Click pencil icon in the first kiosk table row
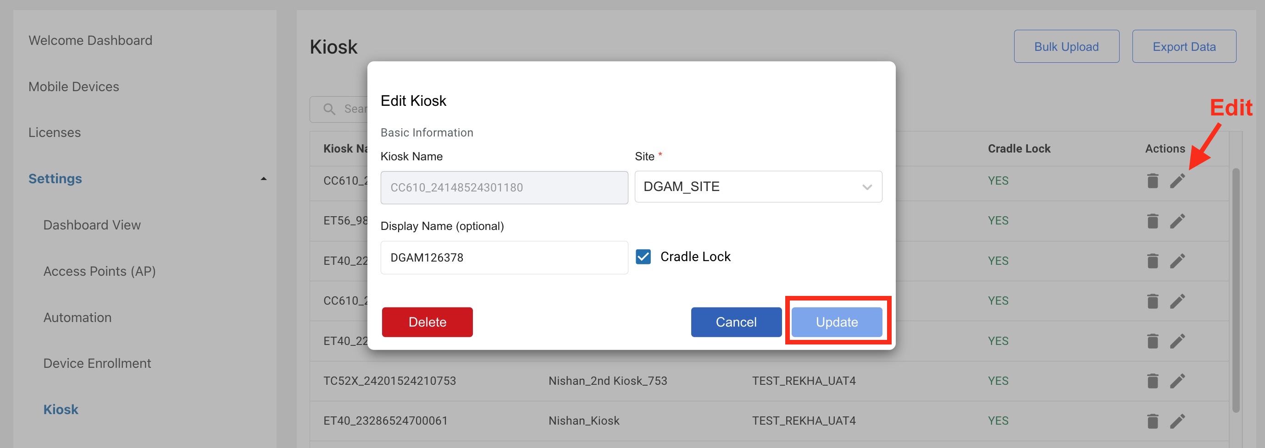This screenshot has height=448, width=1265. [1177, 180]
